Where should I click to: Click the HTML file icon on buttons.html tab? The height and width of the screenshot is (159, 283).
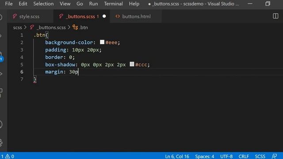(118, 16)
